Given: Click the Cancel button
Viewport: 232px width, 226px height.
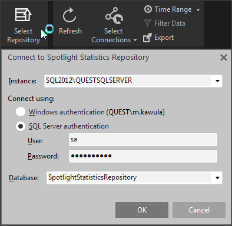Looking at the screenshot, I should [x=199, y=210].
